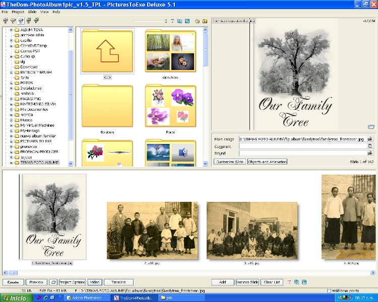The width and height of the screenshot is (378, 302).
Task: Click Remove Slide button
Action: point(247,282)
